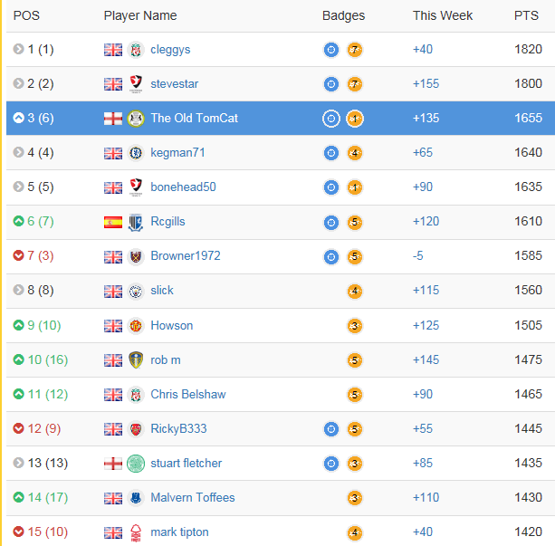The image size is (555, 546).
Task: Click the green up arrow at position 6
Action: click(x=18, y=221)
